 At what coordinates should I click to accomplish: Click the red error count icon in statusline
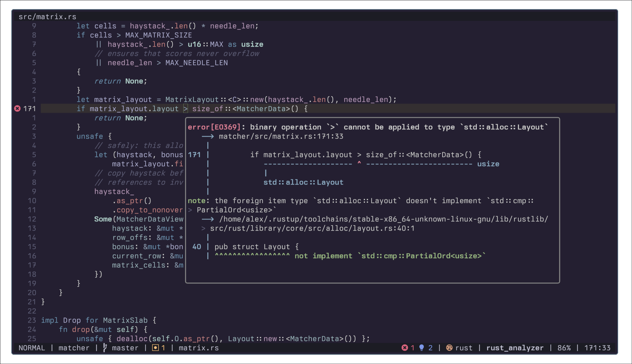coord(404,348)
